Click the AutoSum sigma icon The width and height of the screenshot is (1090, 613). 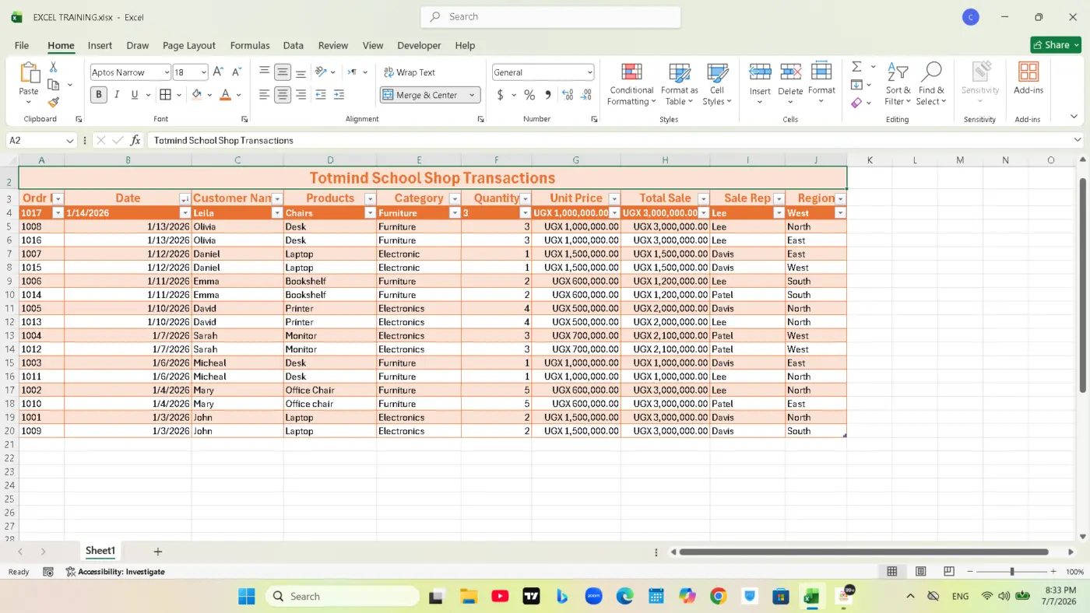(x=856, y=67)
